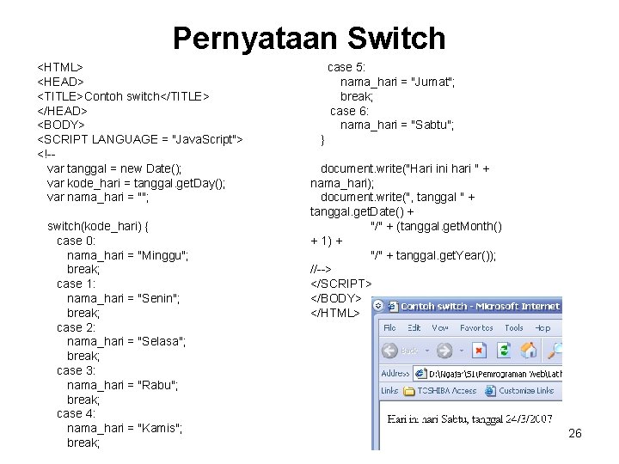Click the Forward arrow button in Internet Explorer
The height and width of the screenshot is (464, 619).
pyautogui.click(x=444, y=351)
